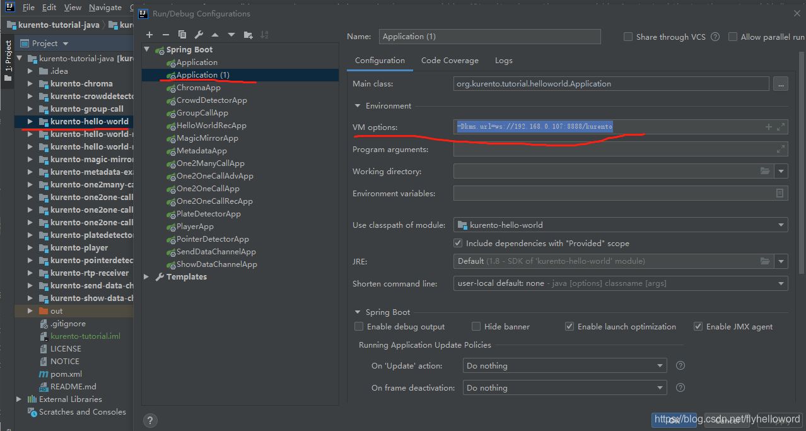This screenshot has height=431, width=806.
Task: Copy the selected configuration
Action: click(x=182, y=35)
